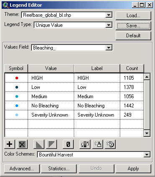
Task: Click the Save... button
Action: (x=133, y=26)
